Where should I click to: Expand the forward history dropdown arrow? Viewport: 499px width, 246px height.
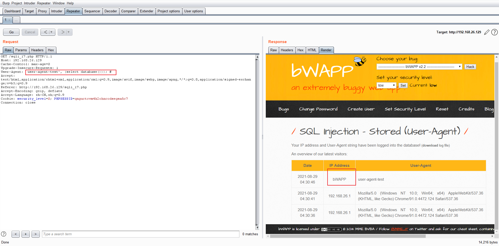pyautogui.click(x=69, y=32)
